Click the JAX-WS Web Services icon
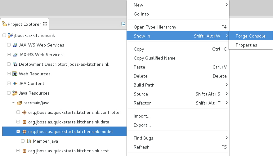The width and height of the screenshot is (273, 156). click(x=15, y=45)
